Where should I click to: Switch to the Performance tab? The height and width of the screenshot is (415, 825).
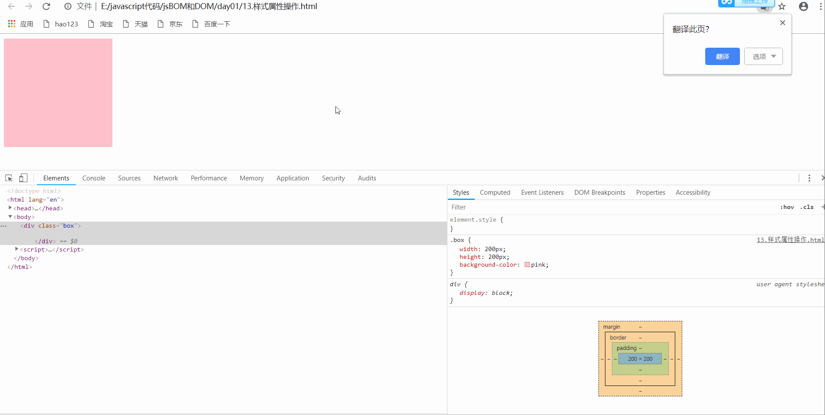pos(209,178)
